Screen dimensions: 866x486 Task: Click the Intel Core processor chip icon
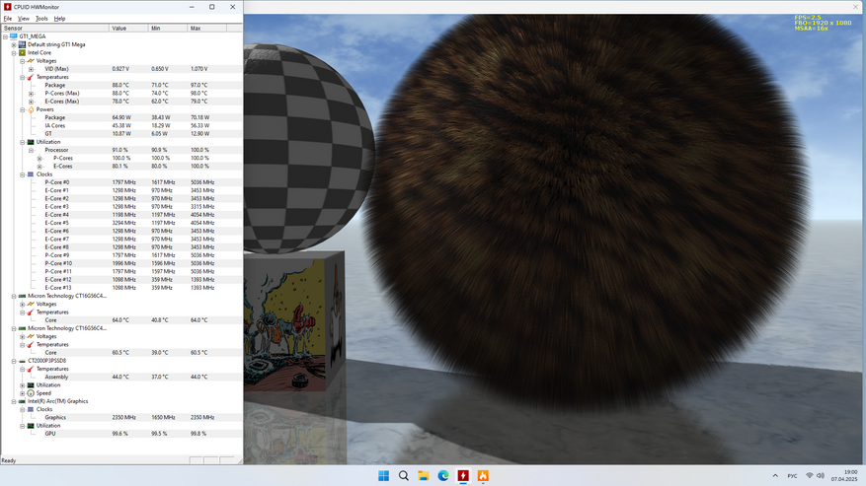pyautogui.click(x=22, y=53)
